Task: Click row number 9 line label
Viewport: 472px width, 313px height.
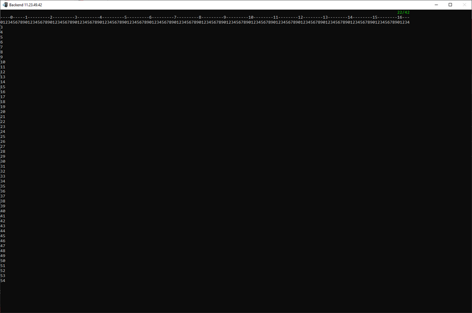Action: (2, 57)
